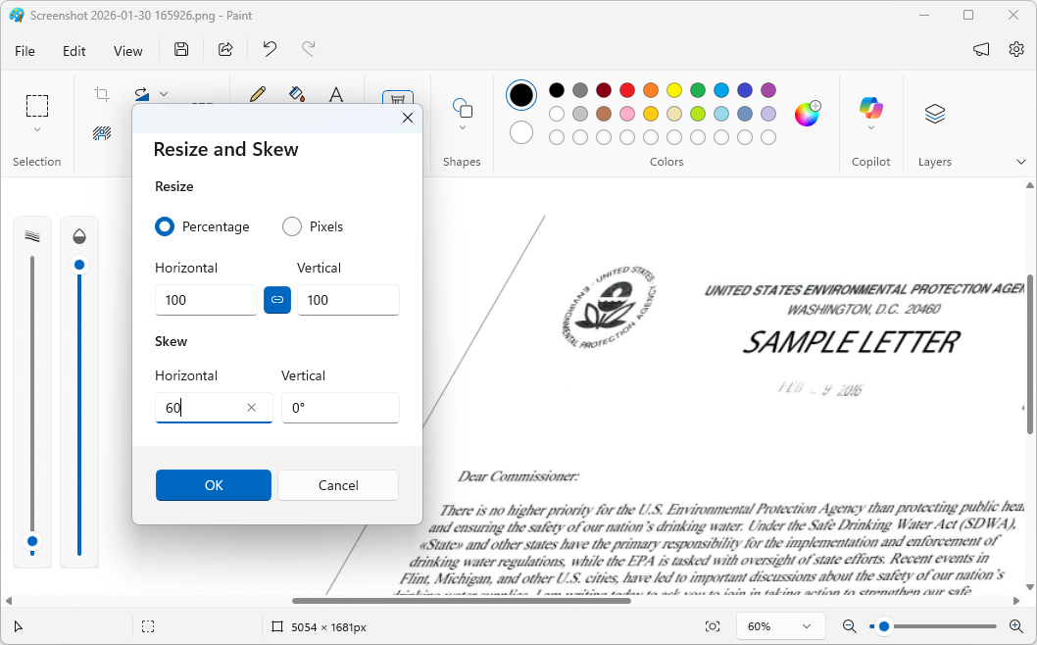1037x645 pixels.
Task: Open the zoom level dropdown showing 60%
Action: 780,625
